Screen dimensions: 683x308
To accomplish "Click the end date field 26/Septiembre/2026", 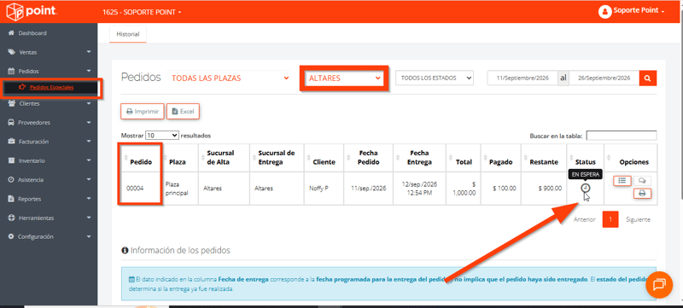I will 604,78.
